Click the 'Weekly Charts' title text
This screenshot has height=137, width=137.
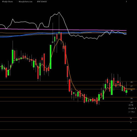pos(7,2)
